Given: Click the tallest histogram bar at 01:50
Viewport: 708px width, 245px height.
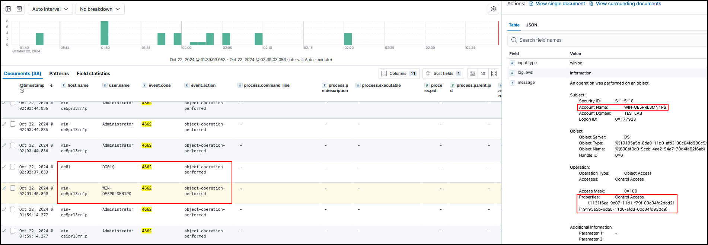Looking at the screenshot, I should [105, 33].
